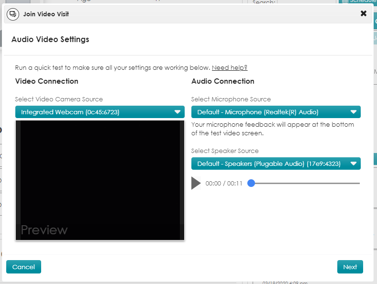Viewport: 377px width, 284px height.
Task: Click the video Preview area
Action: [x=100, y=180]
